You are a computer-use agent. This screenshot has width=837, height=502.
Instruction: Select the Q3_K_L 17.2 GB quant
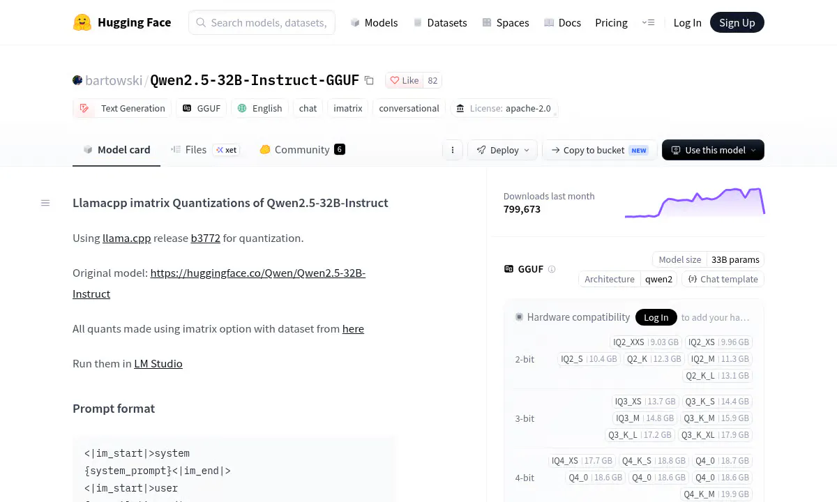click(640, 435)
